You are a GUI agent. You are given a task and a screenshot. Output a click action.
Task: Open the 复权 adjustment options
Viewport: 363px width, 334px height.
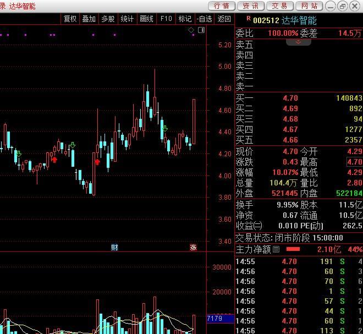tap(70, 19)
